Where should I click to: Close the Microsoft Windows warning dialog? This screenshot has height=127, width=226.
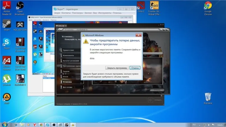pyautogui.click(x=138, y=35)
